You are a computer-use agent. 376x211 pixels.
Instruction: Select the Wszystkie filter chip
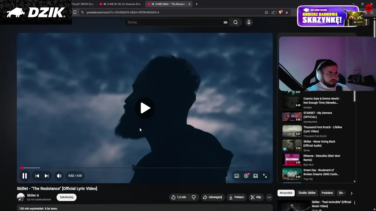[x=286, y=193]
